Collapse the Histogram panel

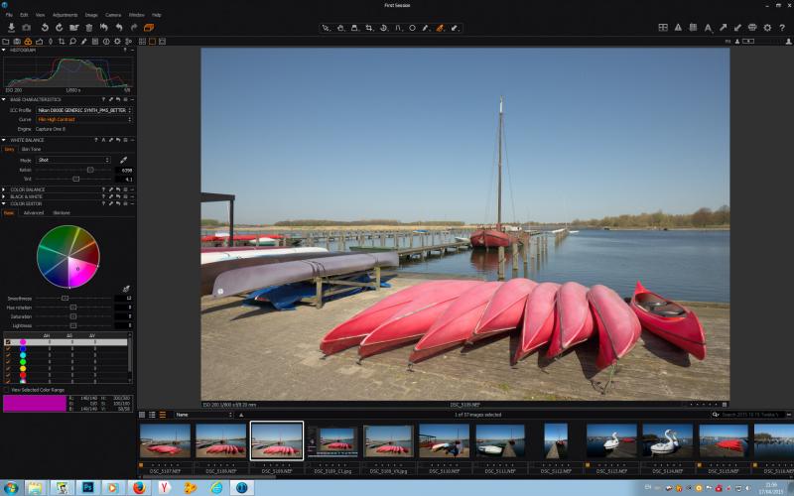tap(4, 51)
